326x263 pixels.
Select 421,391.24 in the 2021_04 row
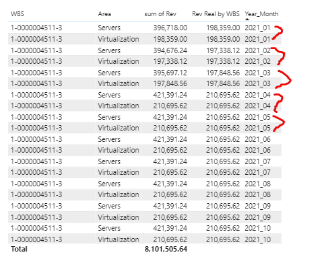(x=170, y=95)
